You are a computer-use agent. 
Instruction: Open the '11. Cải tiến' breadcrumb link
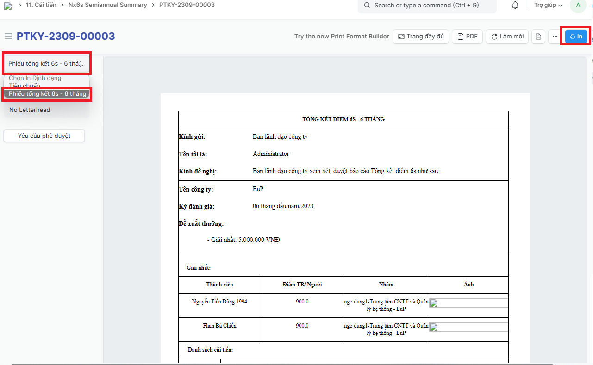tap(42, 5)
